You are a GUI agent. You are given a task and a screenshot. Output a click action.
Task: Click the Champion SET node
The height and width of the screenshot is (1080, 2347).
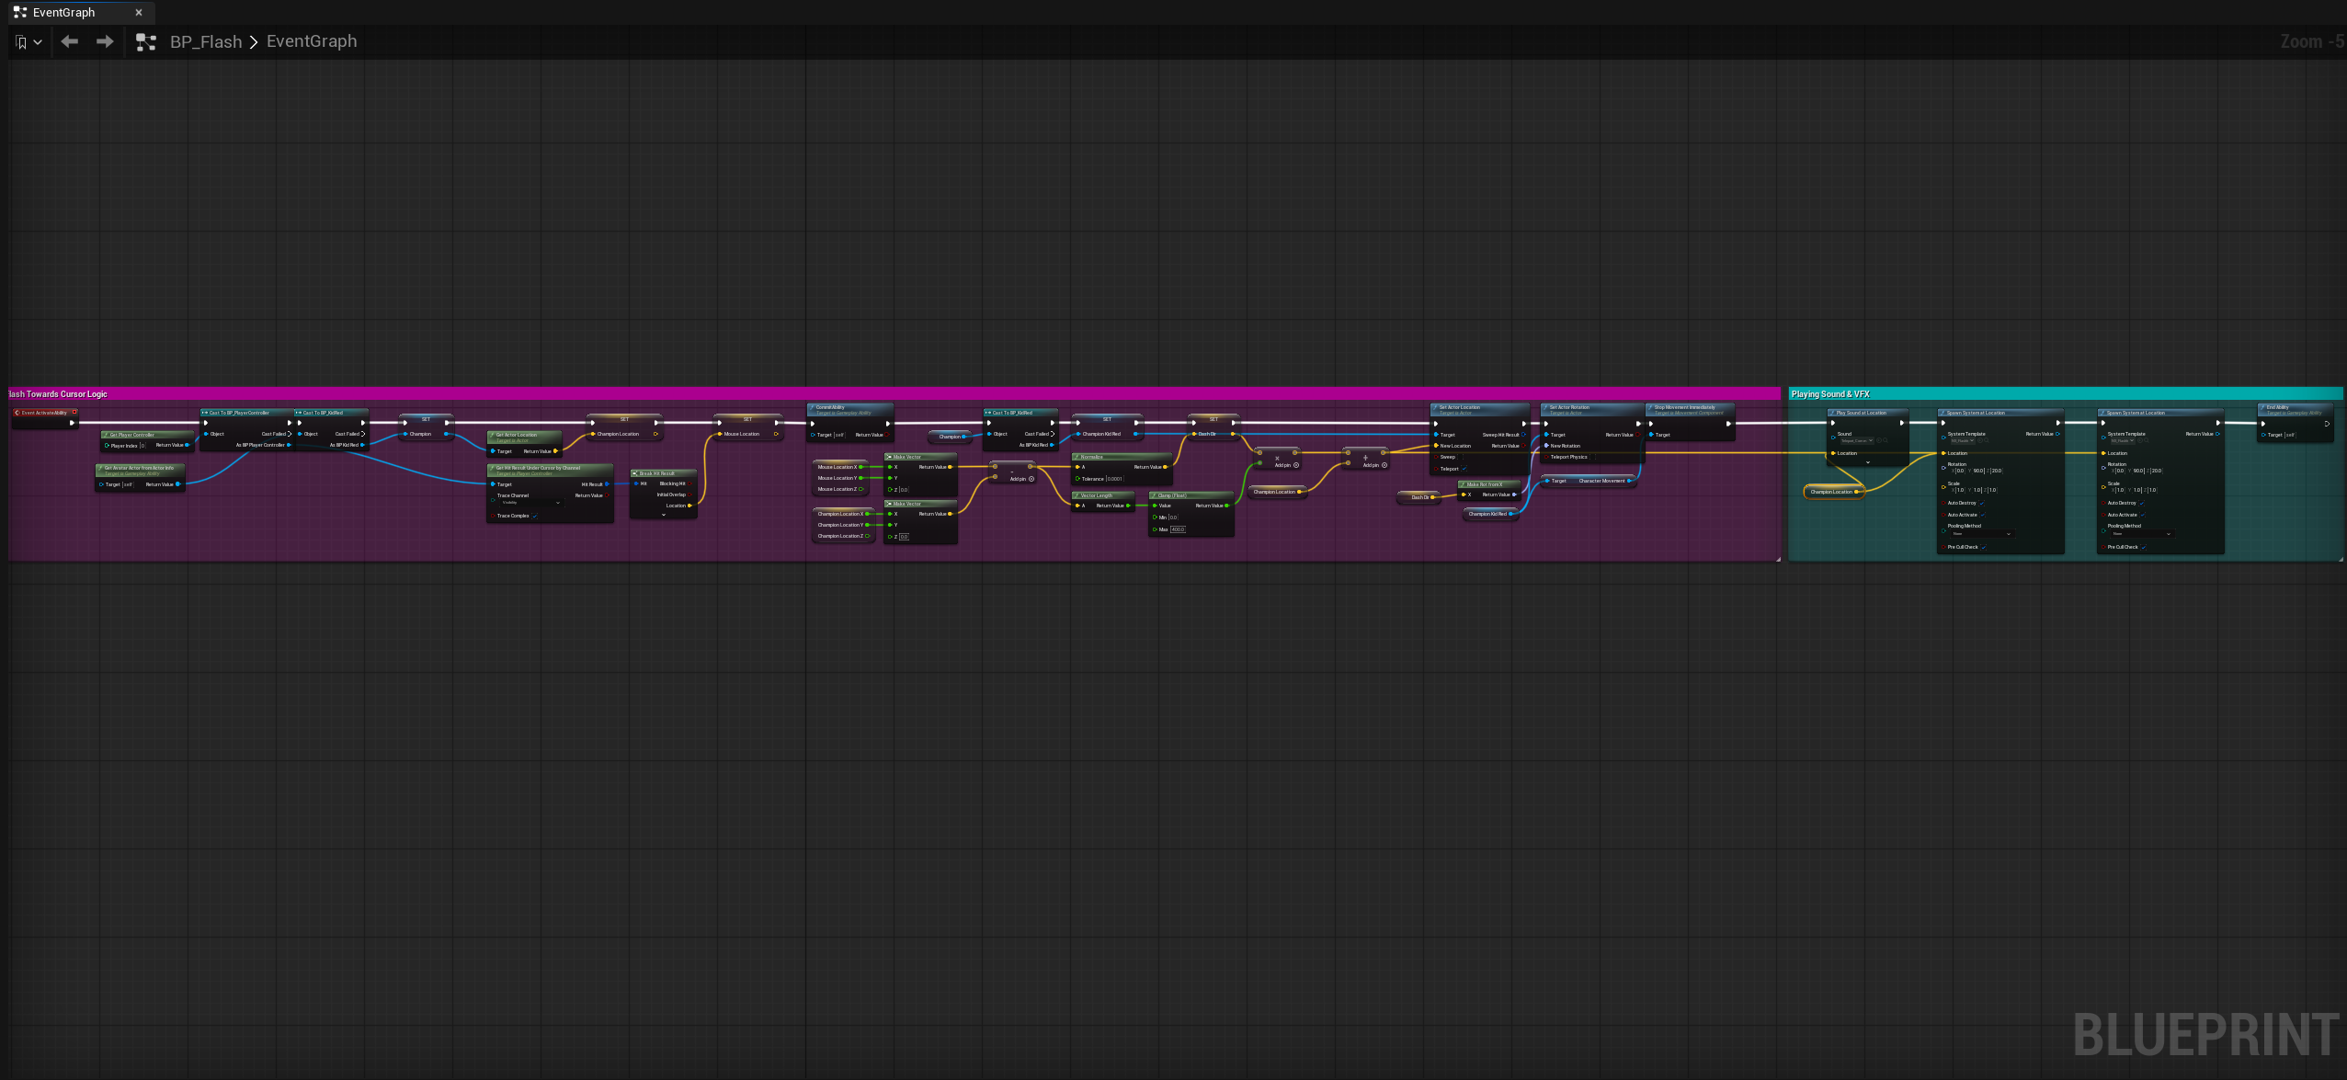427,426
